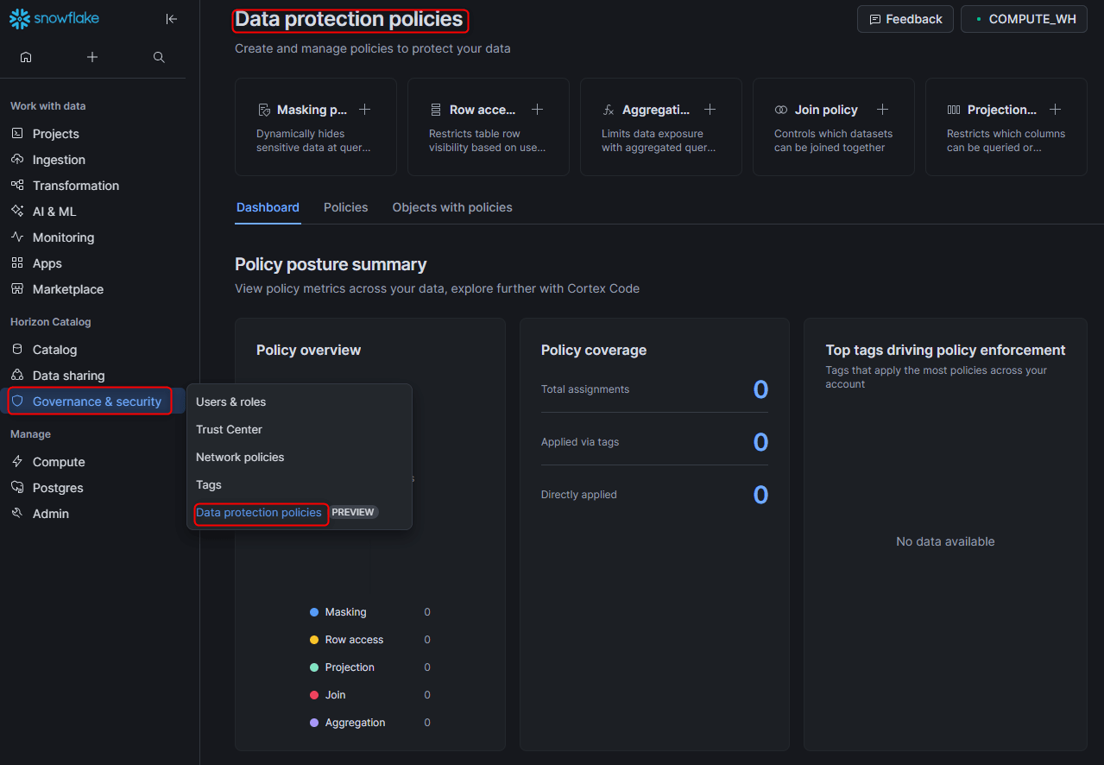This screenshot has height=765, width=1104.
Task: Click the Aggregation fx card icon
Action: tap(609, 111)
